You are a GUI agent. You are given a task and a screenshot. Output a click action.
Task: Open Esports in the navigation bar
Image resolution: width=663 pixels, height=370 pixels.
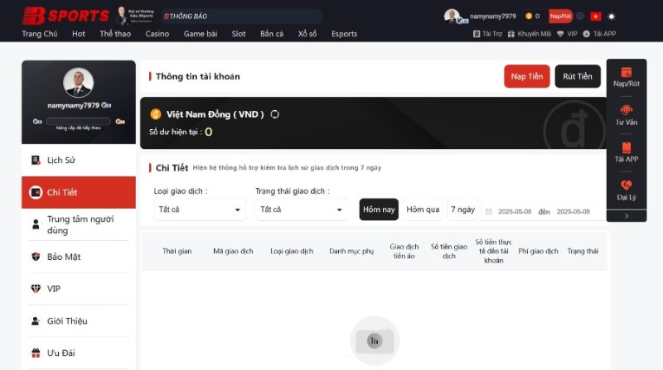pyautogui.click(x=344, y=34)
